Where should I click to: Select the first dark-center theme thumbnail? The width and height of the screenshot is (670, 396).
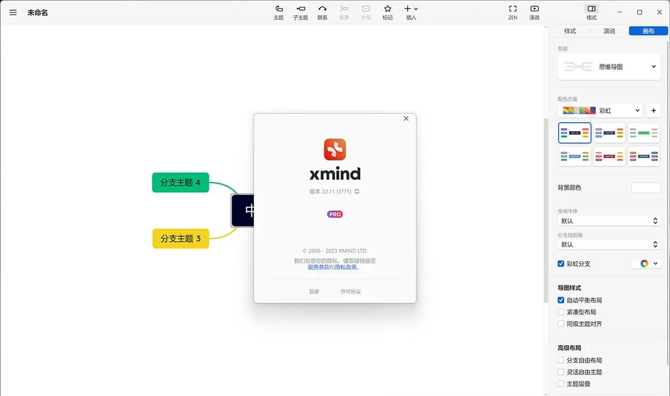(x=575, y=133)
